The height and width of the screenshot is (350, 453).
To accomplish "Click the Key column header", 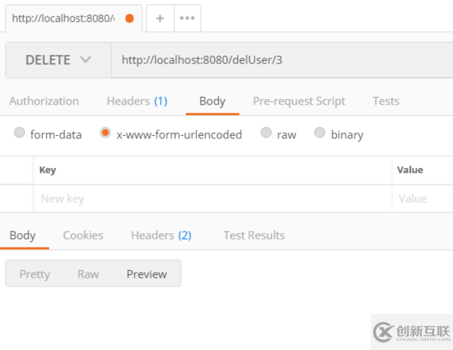I will tap(213, 170).
